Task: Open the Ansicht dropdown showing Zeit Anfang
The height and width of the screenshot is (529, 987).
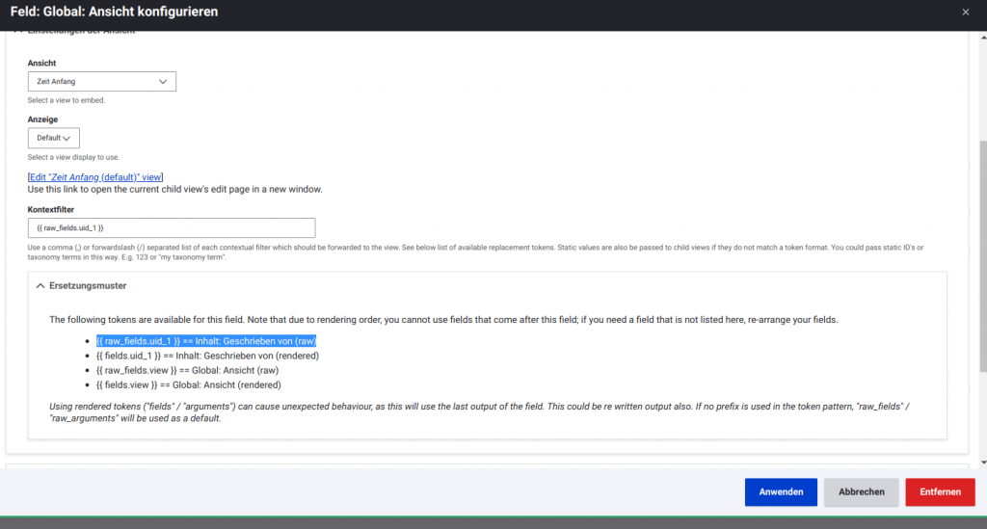Action: pyautogui.click(x=101, y=82)
